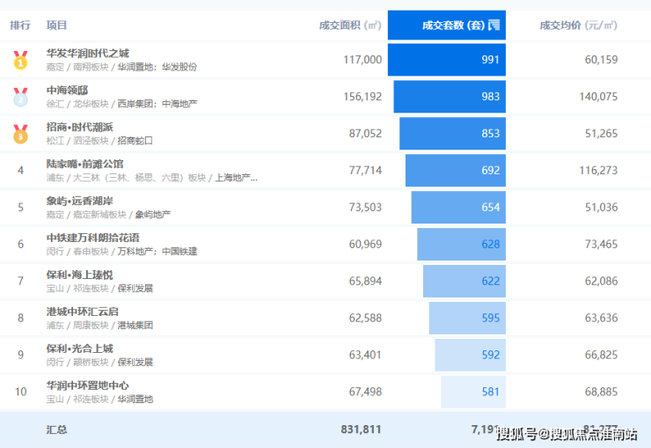Open project 陆家嘴•前滩公馆
Screen dimensions: 651x448
(x=84, y=164)
